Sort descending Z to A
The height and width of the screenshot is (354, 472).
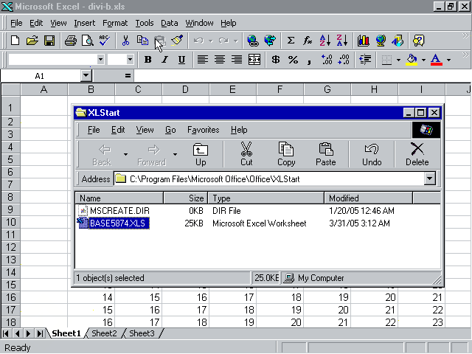click(x=342, y=41)
